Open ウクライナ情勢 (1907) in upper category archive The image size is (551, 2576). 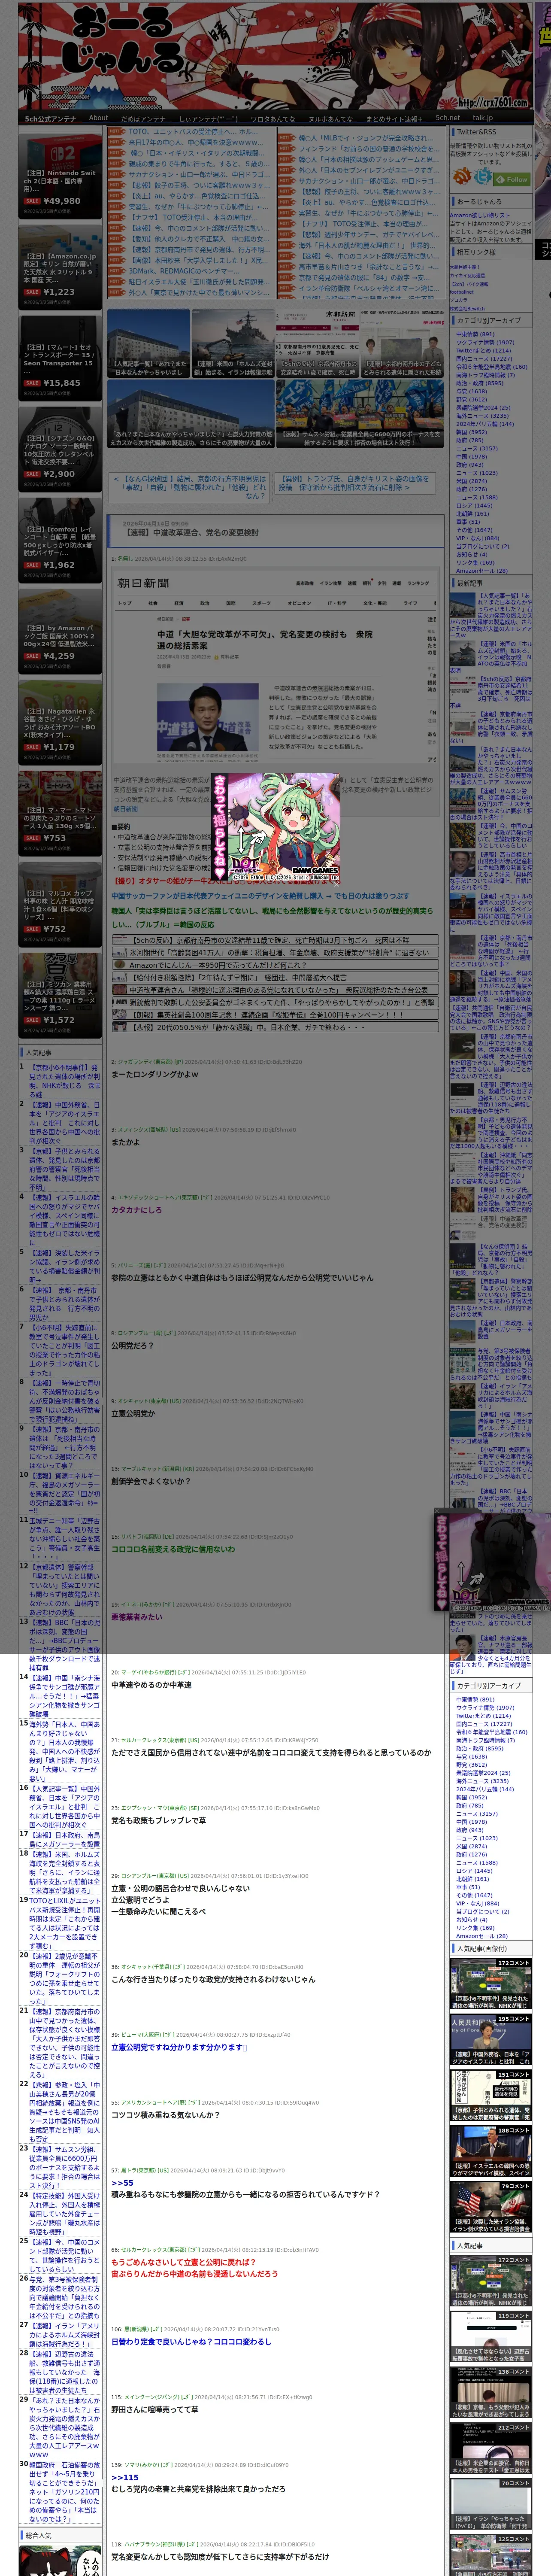(485, 343)
